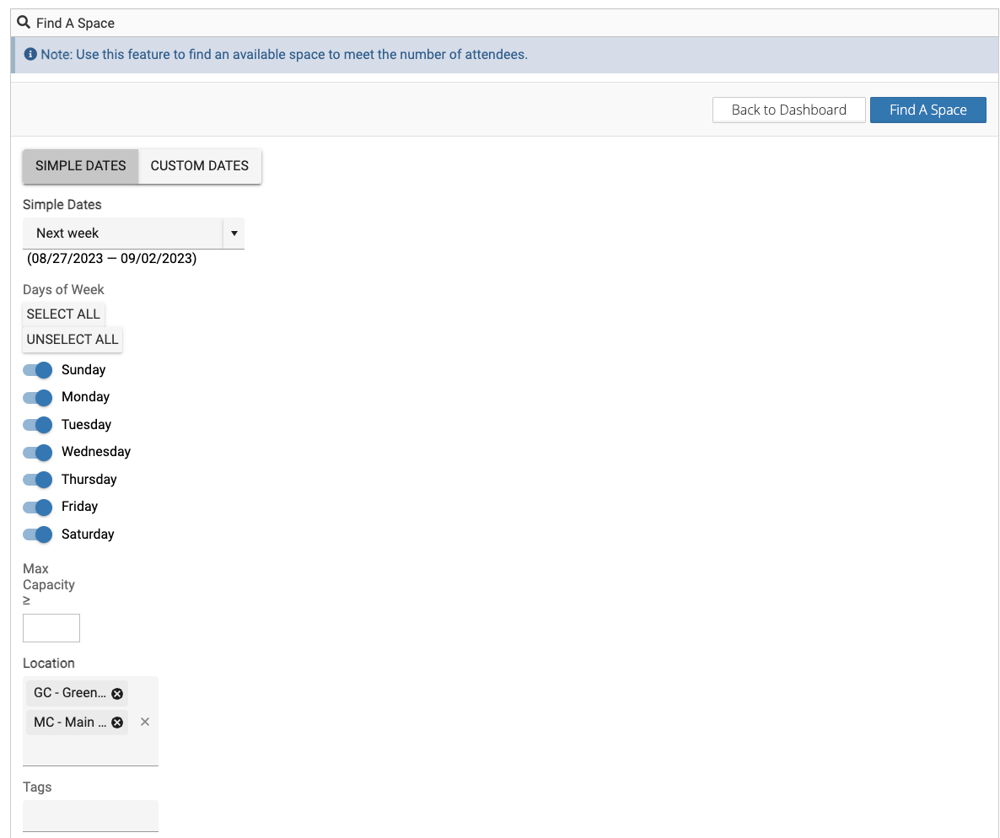This screenshot has width=1000, height=838.
Task: Toggle the Sunday switch off
Action: tap(38, 370)
